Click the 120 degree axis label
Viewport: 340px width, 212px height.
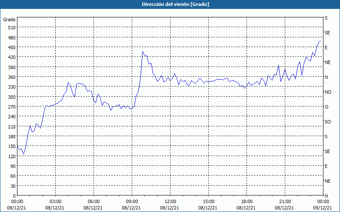(x=12, y=156)
